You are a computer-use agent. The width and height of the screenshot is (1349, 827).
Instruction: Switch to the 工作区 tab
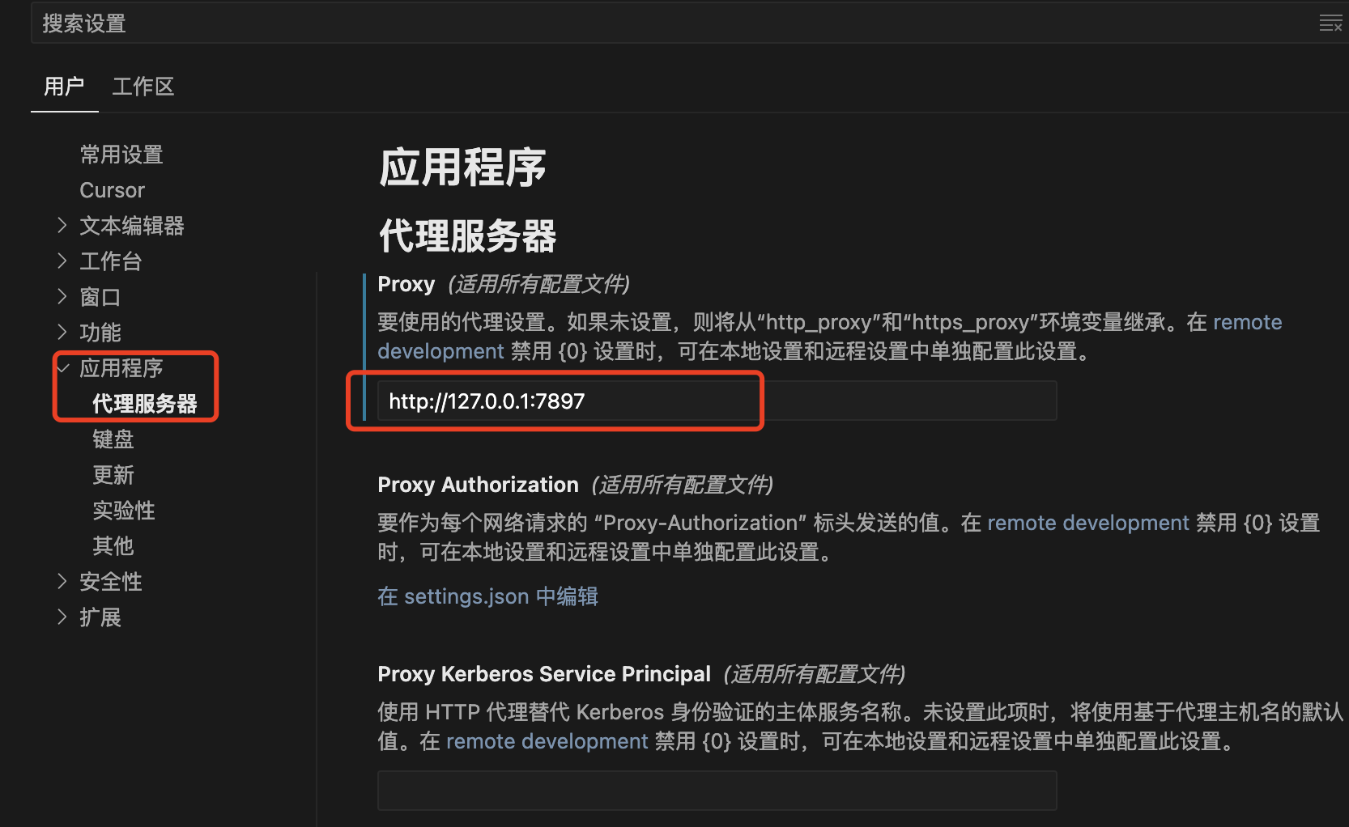point(143,87)
